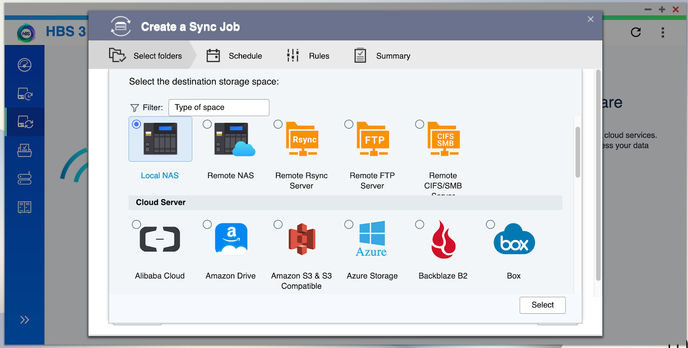Click the Amazon Drive logo icon
Screen dimensions: 688x348
[231, 239]
